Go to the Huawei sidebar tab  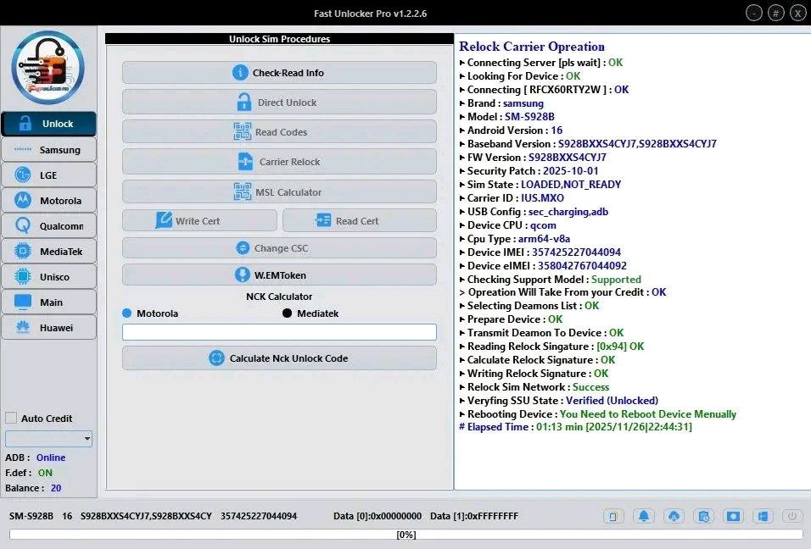pos(48,328)
